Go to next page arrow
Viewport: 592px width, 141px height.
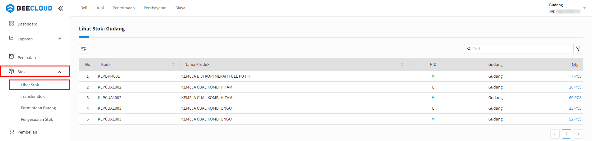(578, 134)
